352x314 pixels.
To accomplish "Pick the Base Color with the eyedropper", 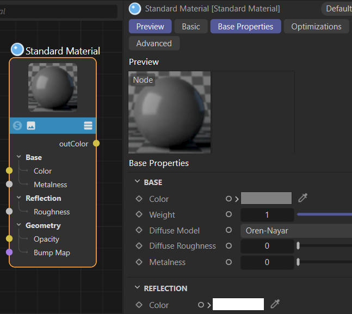I will [303, 199].
